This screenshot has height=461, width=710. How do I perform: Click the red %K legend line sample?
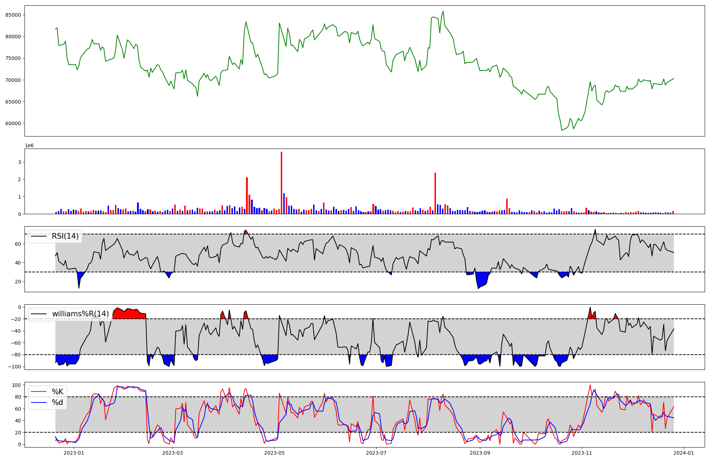pyautogui.click(x=39, y=392)
